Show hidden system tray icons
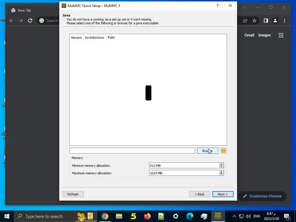The width and height of the screenshot is (296, 222). tap(234, 216)
